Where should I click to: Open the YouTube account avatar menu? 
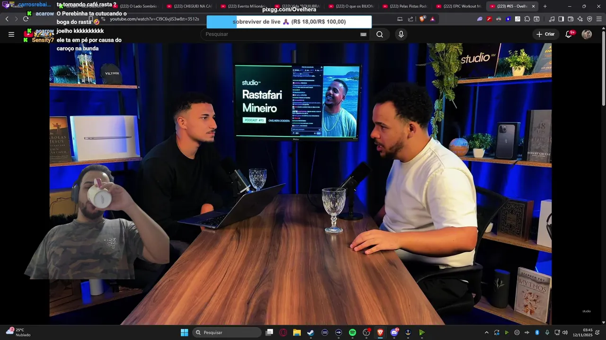pyautogui.click(x=587, y=34)
